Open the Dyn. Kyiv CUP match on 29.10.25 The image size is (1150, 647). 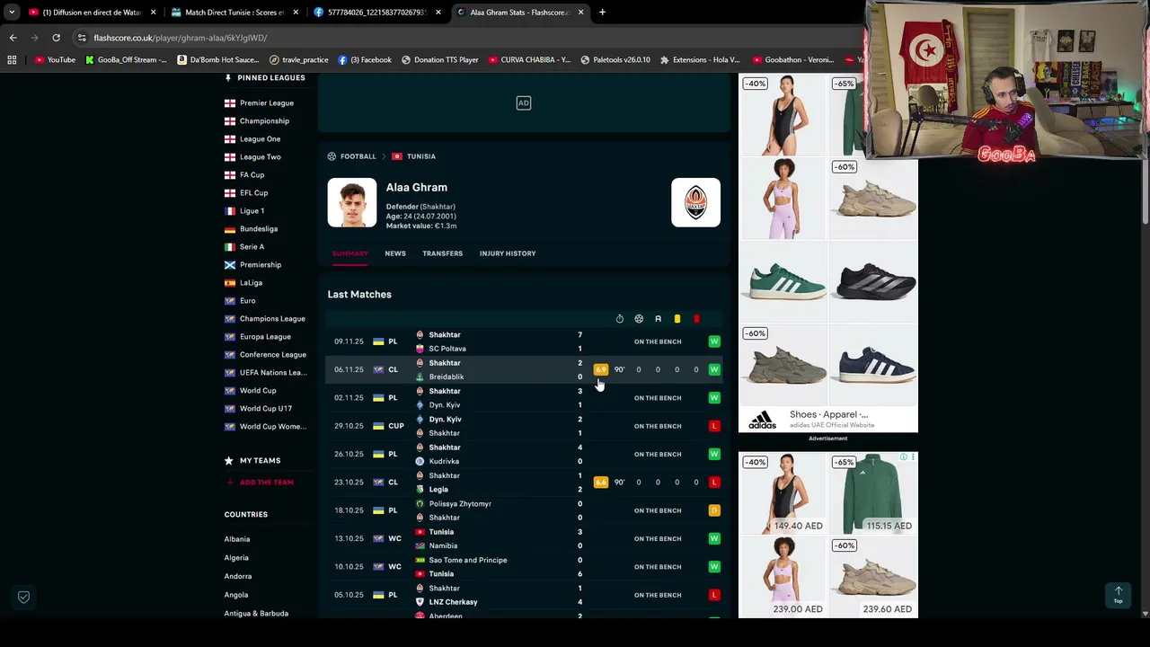[525, 426]
